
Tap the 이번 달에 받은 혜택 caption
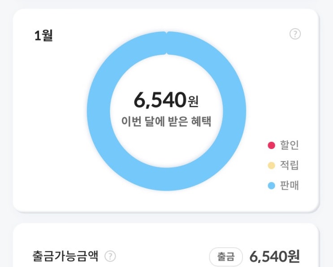click(x=166, y=121)
